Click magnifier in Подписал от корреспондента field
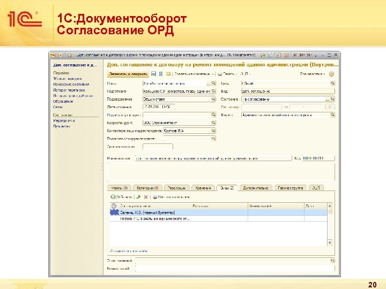The image size is (386, 289). (213, 139)
